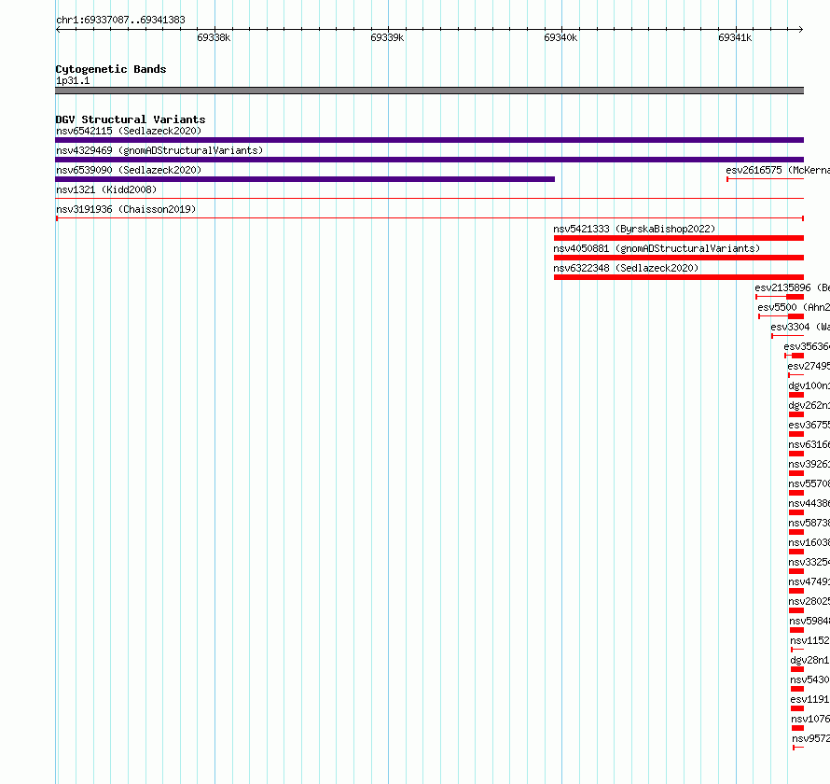The image size is (830, 784).
Task: Click nsv1321 (Kidd2008) variant label
Action: pyautogui.click(x=106, y=189)
